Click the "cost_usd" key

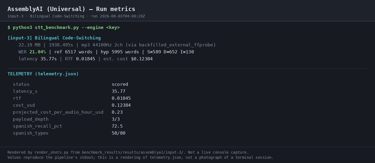click(x=24, y=105)
